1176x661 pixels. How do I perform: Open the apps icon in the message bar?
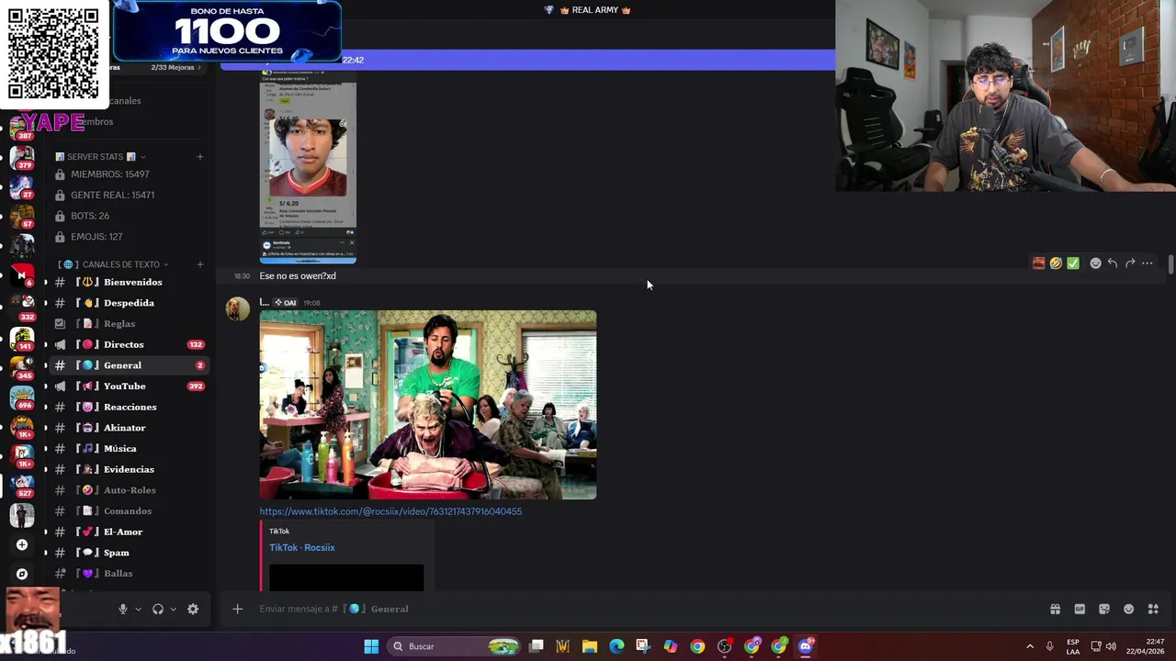click(x=1154, y=609)
